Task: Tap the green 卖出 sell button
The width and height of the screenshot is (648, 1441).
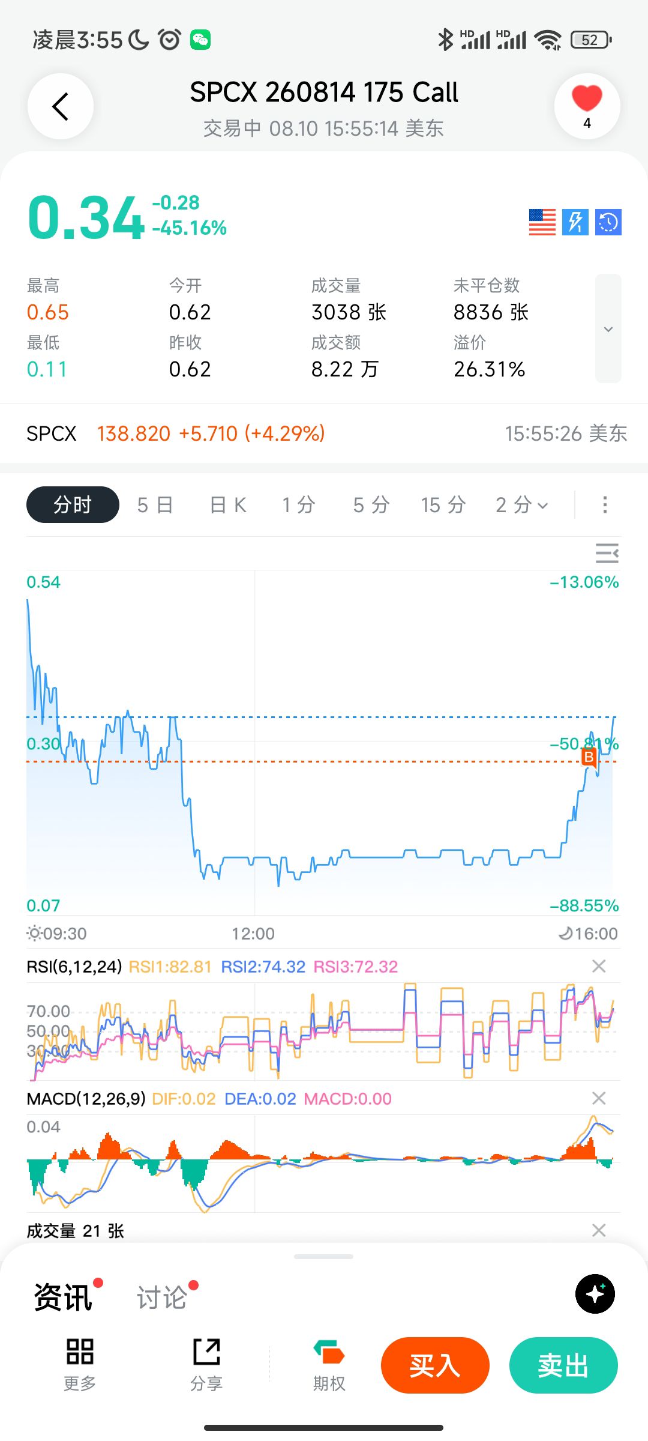Action: [563, 1365]
